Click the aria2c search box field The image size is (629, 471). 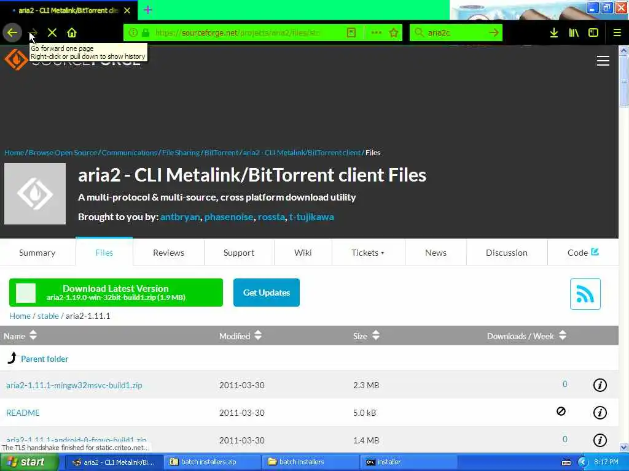click(455, 33)
